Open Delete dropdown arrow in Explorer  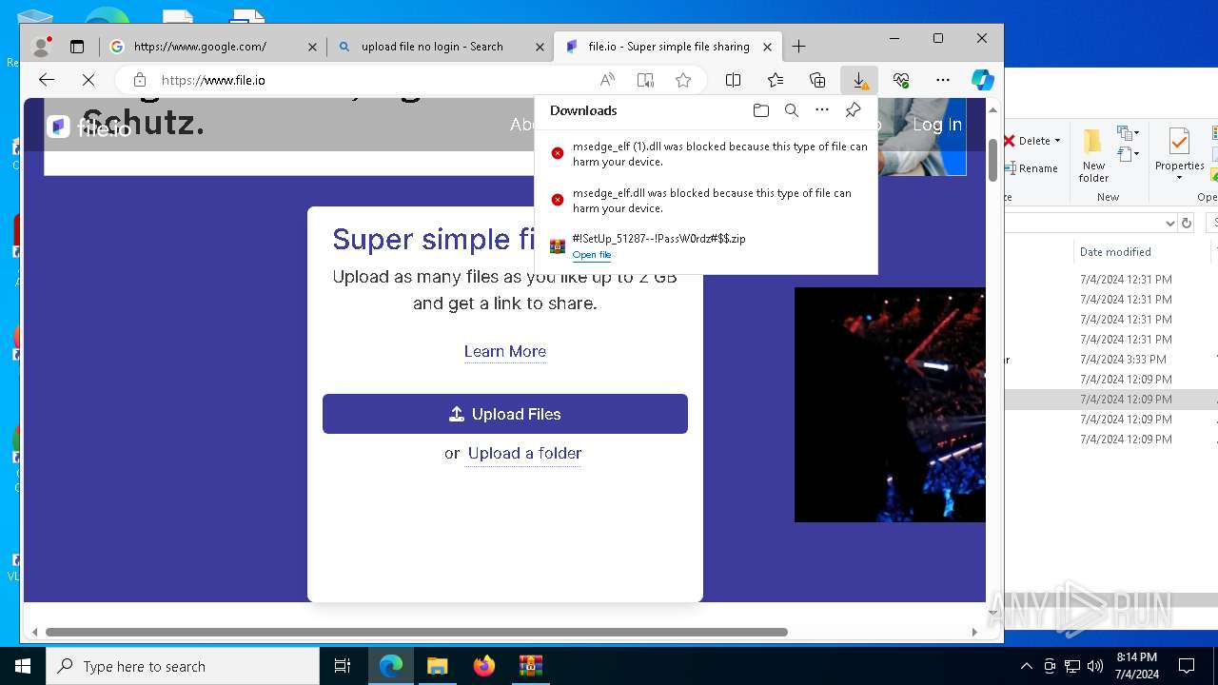pos(1057,141)
